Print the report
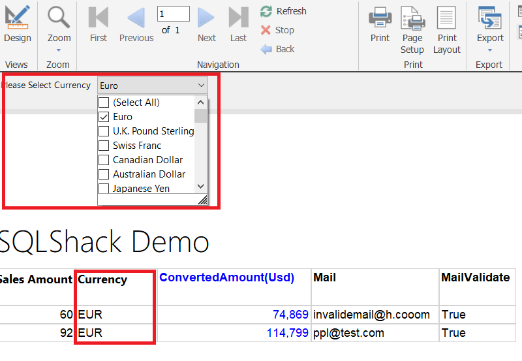This screenshot has height=361, width=522. pos(380,24)
